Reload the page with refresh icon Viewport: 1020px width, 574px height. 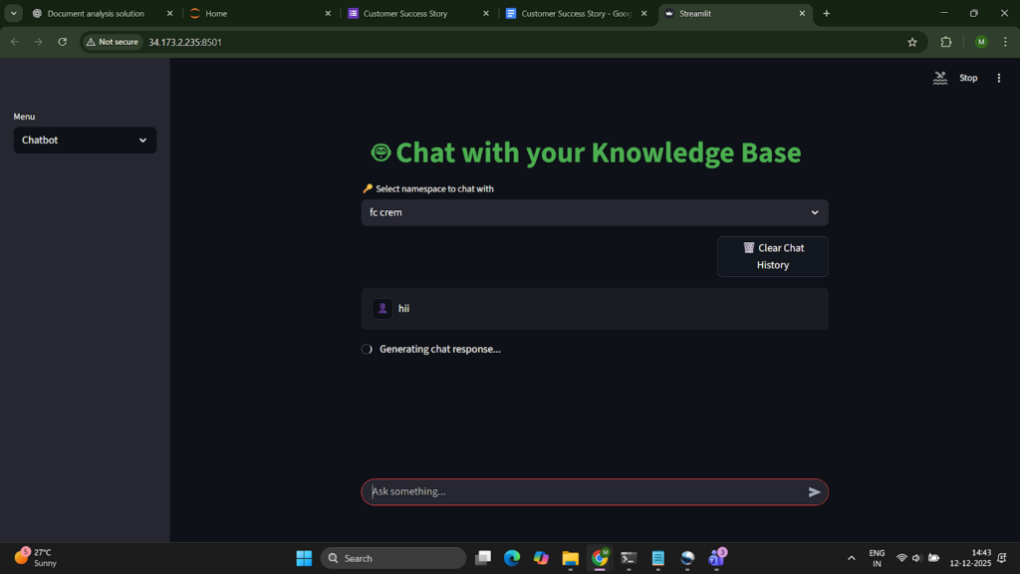[63, 42]
